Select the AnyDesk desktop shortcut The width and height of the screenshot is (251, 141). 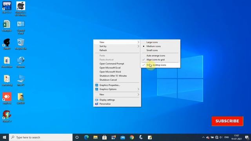click(7, 98)
